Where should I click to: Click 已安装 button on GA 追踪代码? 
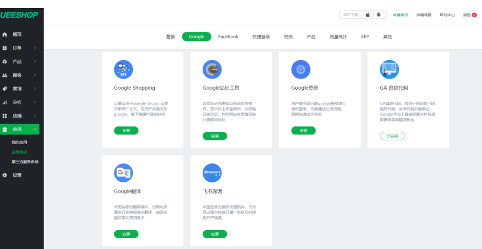392,136
